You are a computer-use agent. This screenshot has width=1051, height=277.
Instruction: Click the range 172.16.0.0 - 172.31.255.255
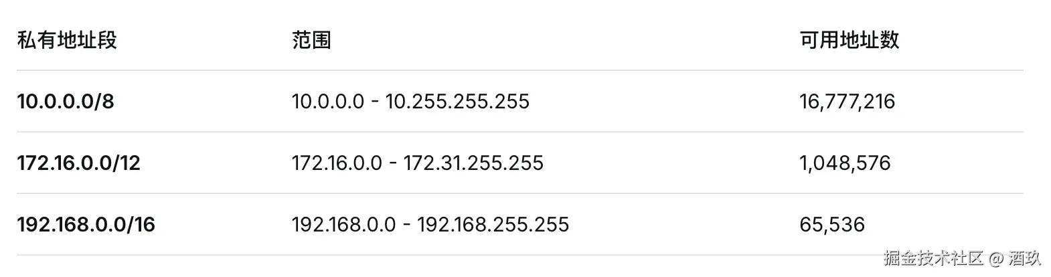(418, 163)
